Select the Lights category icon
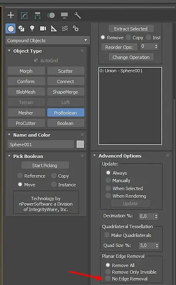 coord(32,28)
